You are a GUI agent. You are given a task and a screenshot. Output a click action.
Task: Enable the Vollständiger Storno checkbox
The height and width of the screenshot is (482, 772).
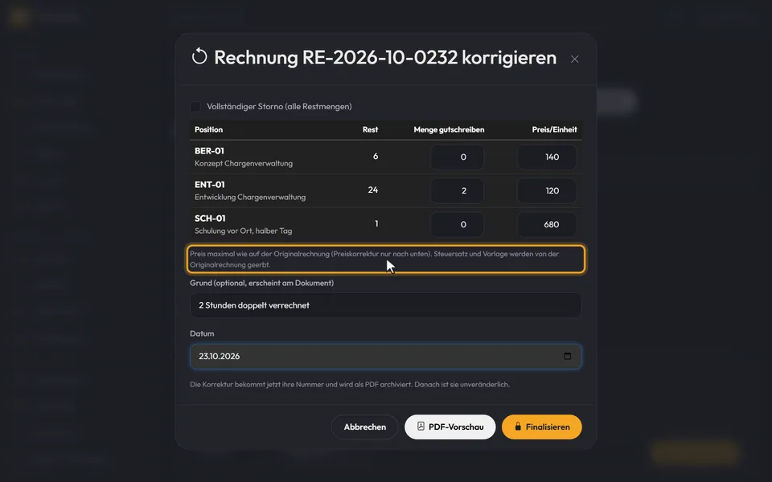(195, 106)
